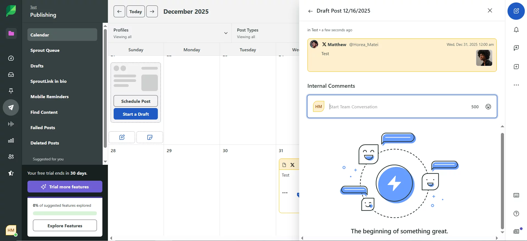
Task: Open SproutLink in bio
Action: [x=49, y=81]
